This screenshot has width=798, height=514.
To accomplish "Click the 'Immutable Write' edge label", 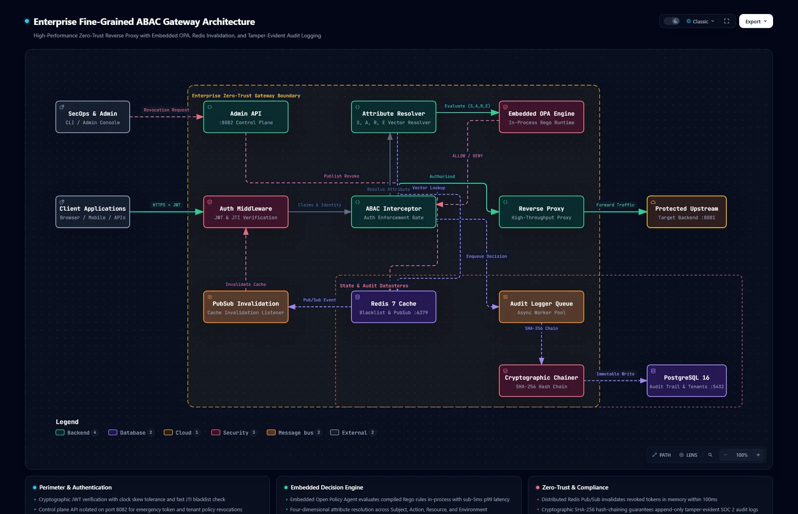I will tap(615, 374).
